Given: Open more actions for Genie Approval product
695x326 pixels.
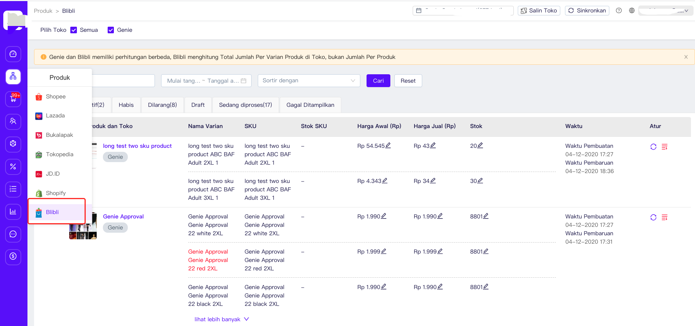Looking at the screenshot, I should pos(665,217).
